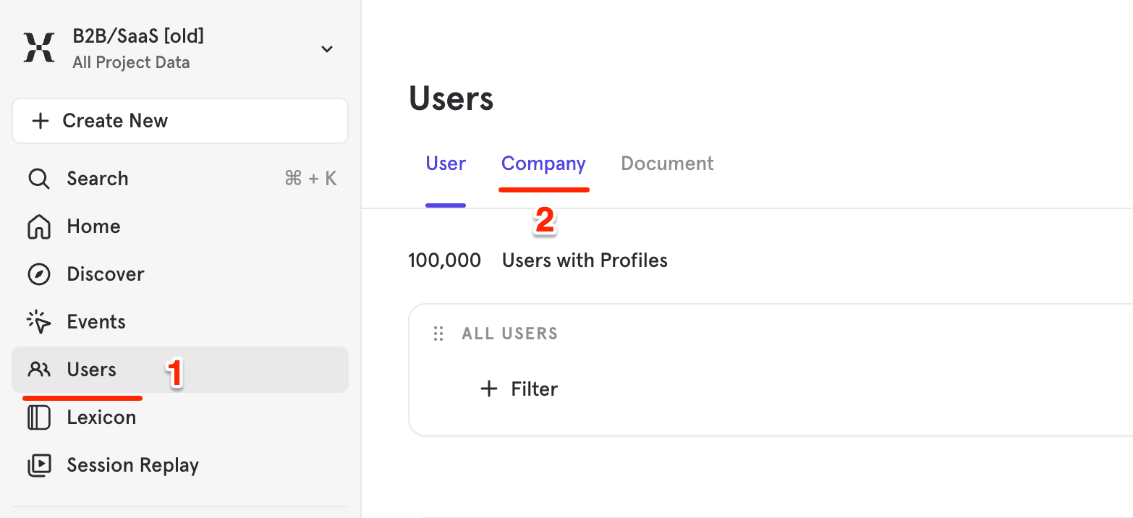Click the plus icon inside Create New
Viewport: 1133px width, 518px height.
pyautogui.click(x=41, y=120)
